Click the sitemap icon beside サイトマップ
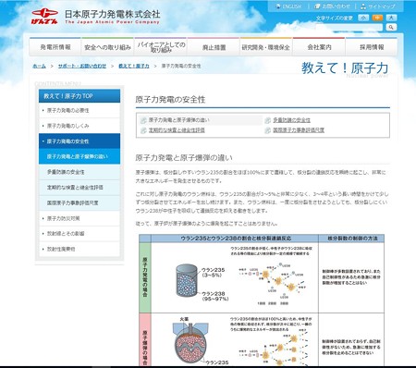 tap(363, 6)
